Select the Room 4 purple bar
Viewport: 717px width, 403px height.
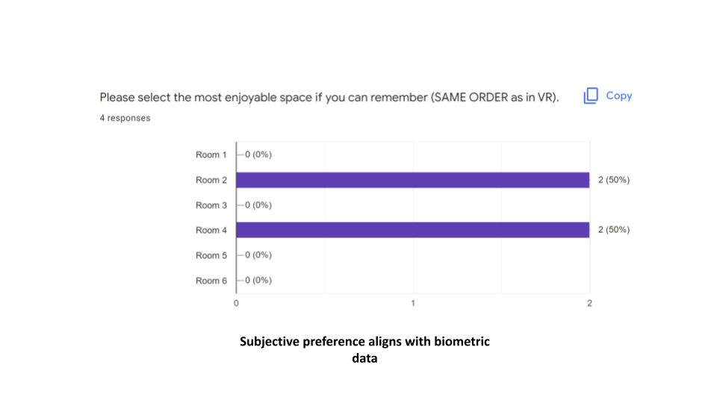[x=413, y=230]
